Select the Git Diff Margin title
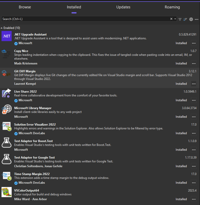Viewport: 200px width, 205px height. [25, 71]
